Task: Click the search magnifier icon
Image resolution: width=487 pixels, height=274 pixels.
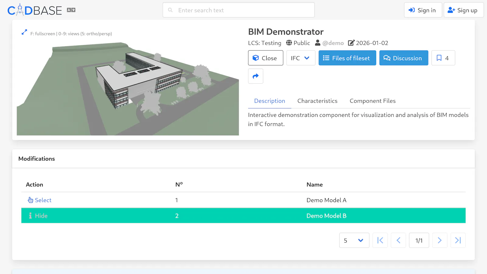Action: point(170,10)
